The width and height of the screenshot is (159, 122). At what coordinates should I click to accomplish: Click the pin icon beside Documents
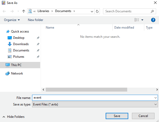[x=38, y=50]
